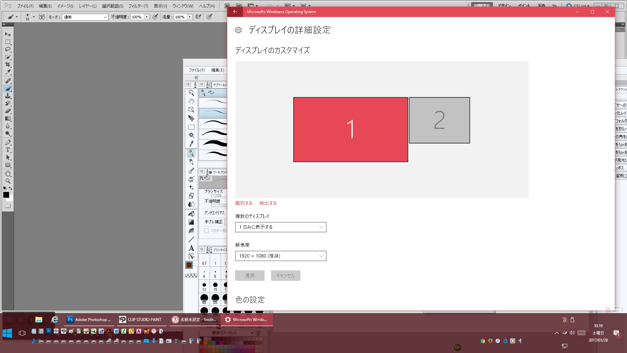The image size is (627, 353).
Task: Toggle airbrush mode in options bar
Action: pos(198,17)
